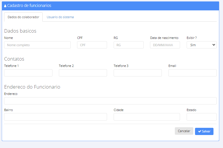Open the Exibir dropdown showing Sim
223x148 pixels.
(x=202, y=45)
